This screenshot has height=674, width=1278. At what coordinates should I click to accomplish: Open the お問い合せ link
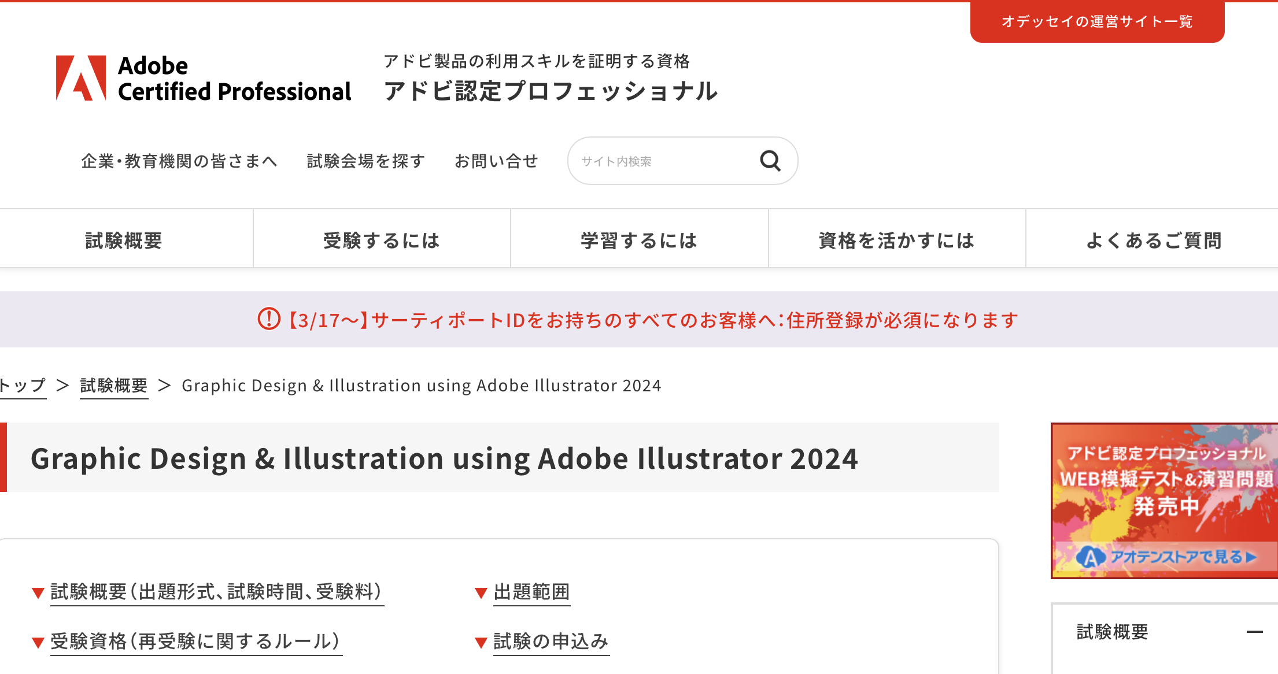[496, 161]
